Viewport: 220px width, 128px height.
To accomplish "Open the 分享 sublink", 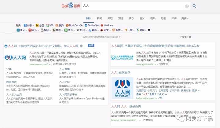I will [x=9, y=69].
